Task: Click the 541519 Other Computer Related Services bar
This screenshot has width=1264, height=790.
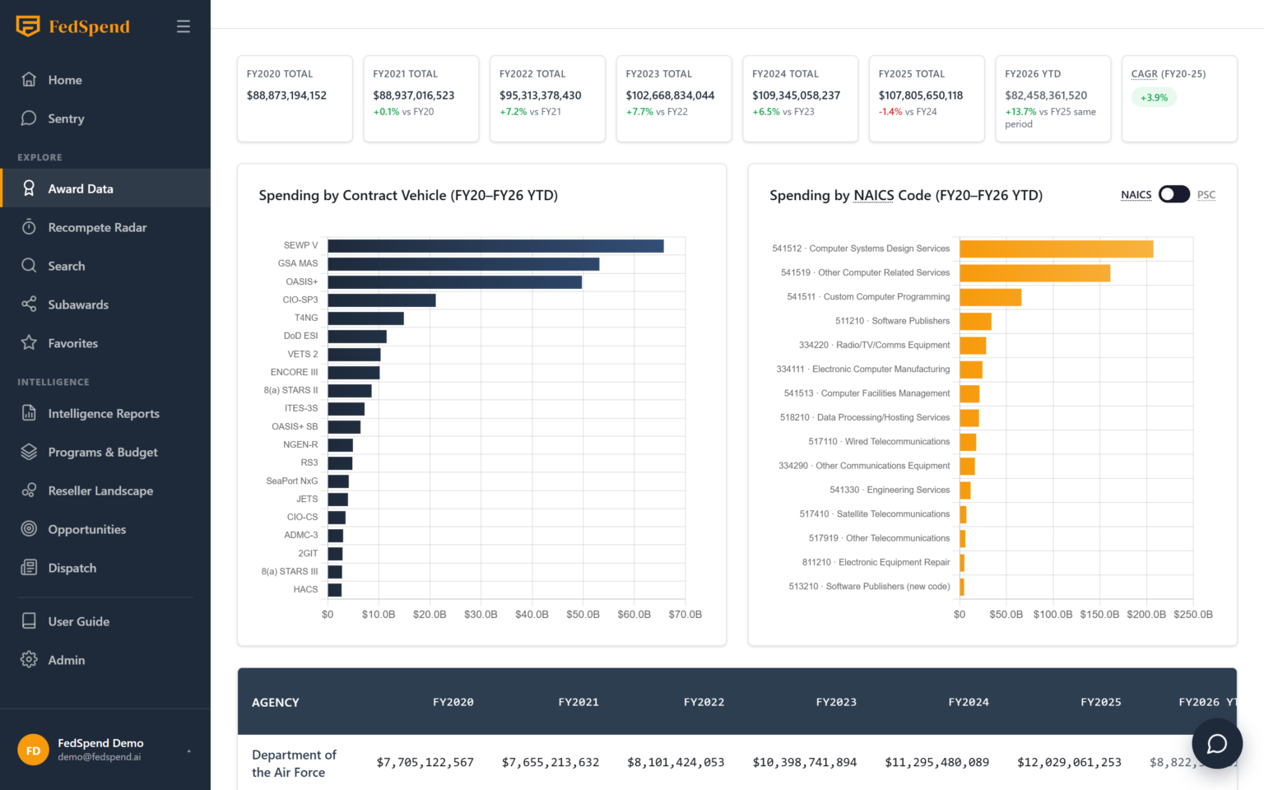Action: click(x=1035, y=272)
